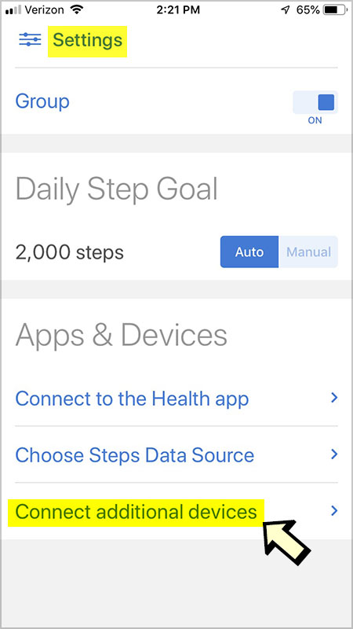
Task: Tap the battery indicator icon
Action: pyautogui.click(x=335, y=10)
